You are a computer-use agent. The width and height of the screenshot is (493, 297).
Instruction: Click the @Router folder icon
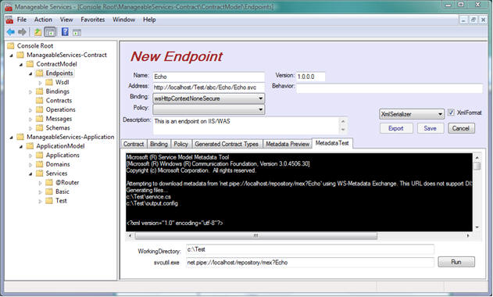click(x=49, y=183)
